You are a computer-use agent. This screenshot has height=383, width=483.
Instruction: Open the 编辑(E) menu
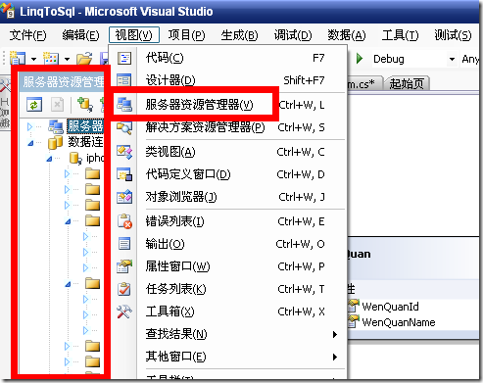[80, 35]
